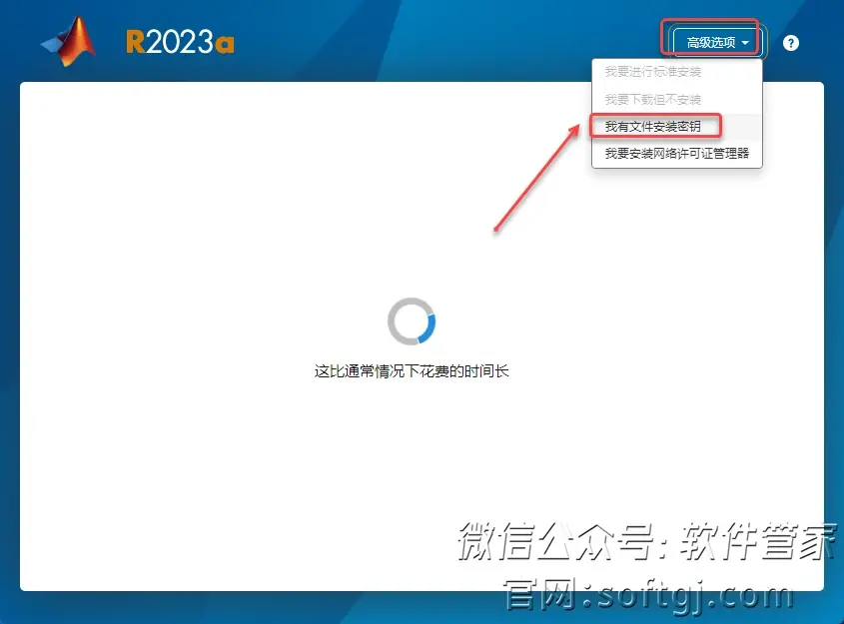Click the loading spinner indicator

412,321
